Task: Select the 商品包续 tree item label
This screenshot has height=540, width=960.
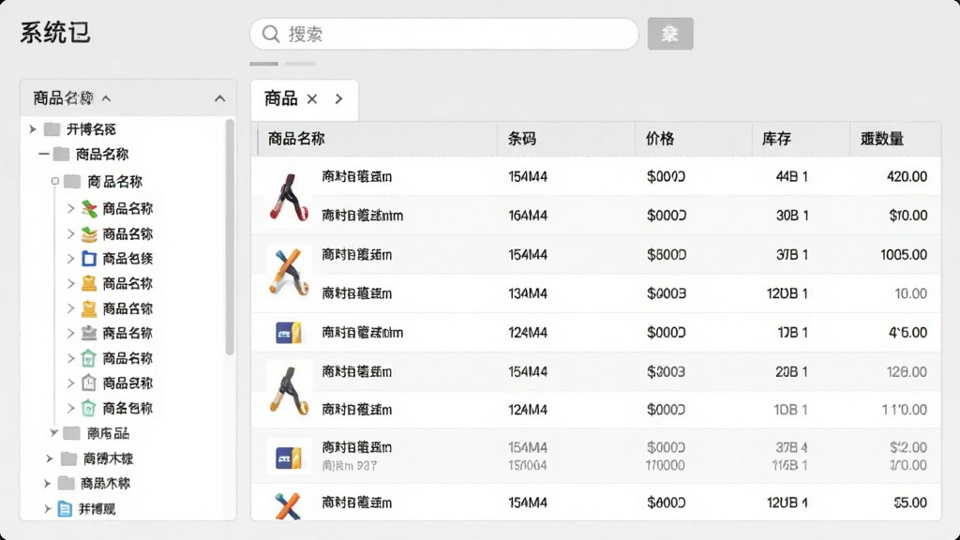Action: click(127, 259)
